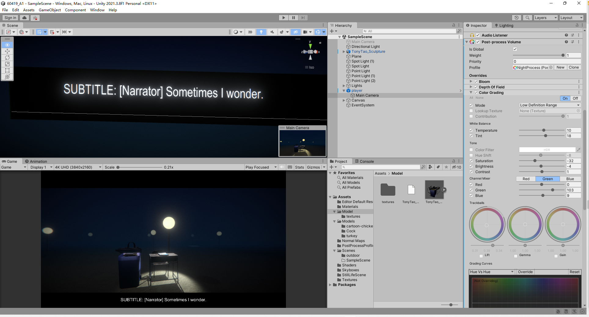Open the undo history icon

[516, 18]
